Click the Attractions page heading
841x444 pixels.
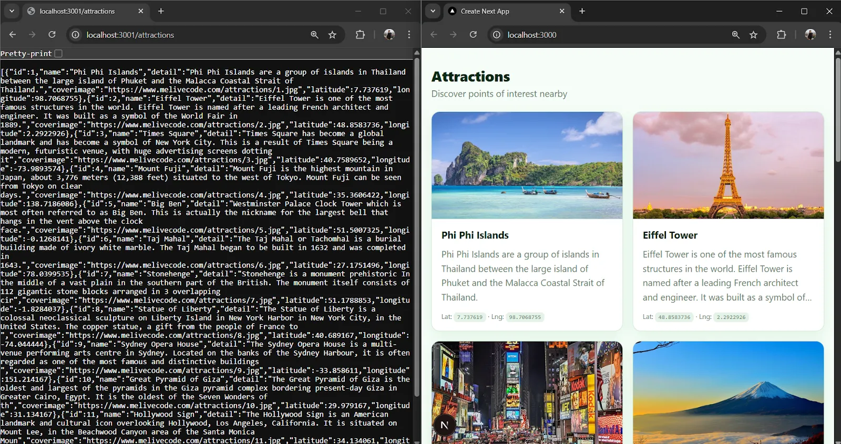pyautogui.click(x=470, y=77)
